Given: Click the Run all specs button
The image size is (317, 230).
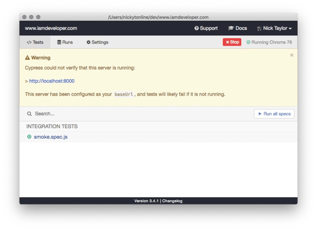Looking at the screenshot, I should coord(274,114).
